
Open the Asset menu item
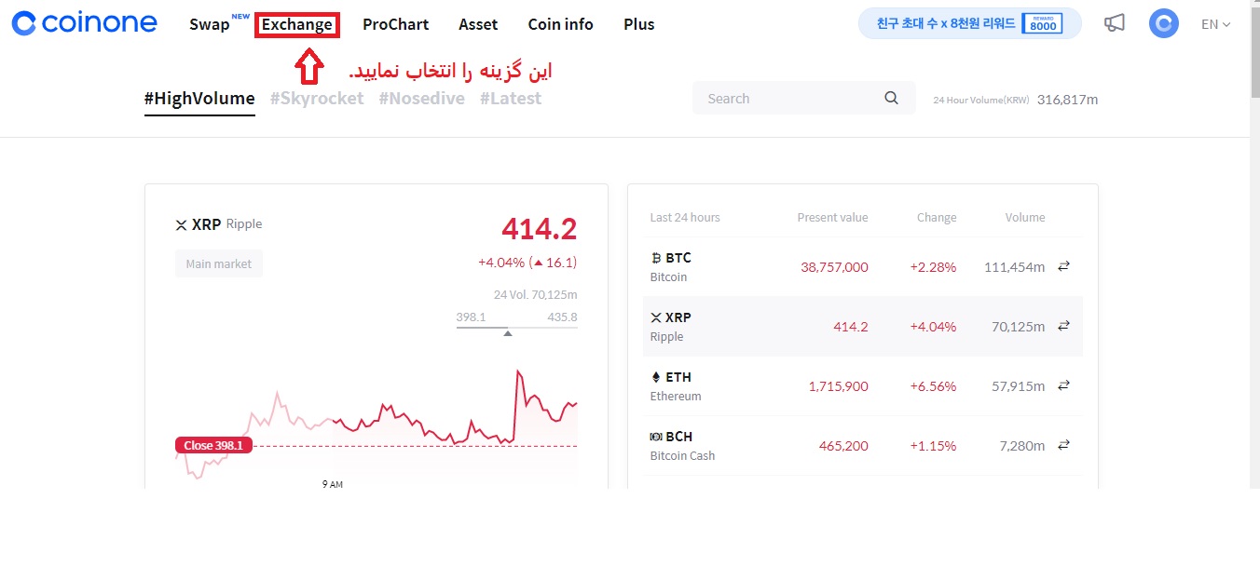[478, 24]
